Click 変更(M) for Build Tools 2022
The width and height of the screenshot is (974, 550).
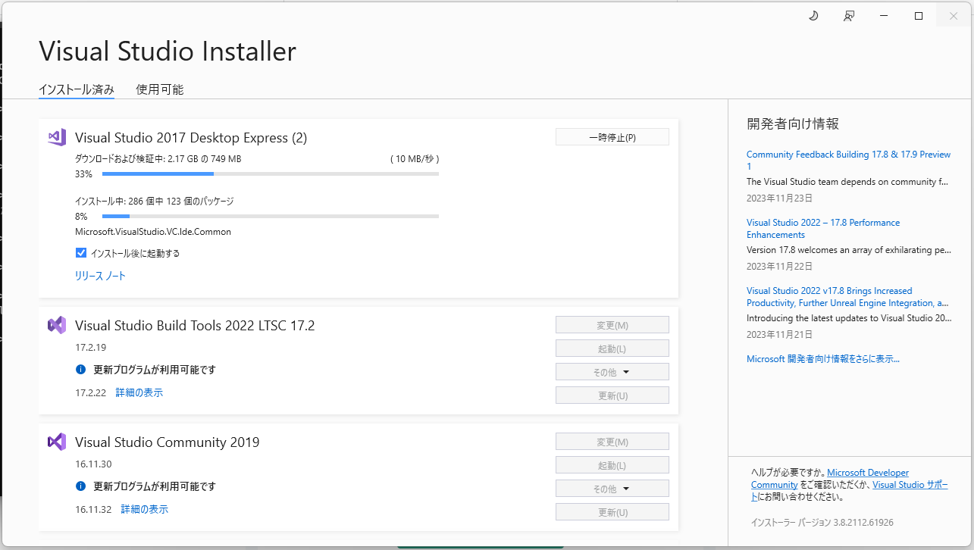612,325
